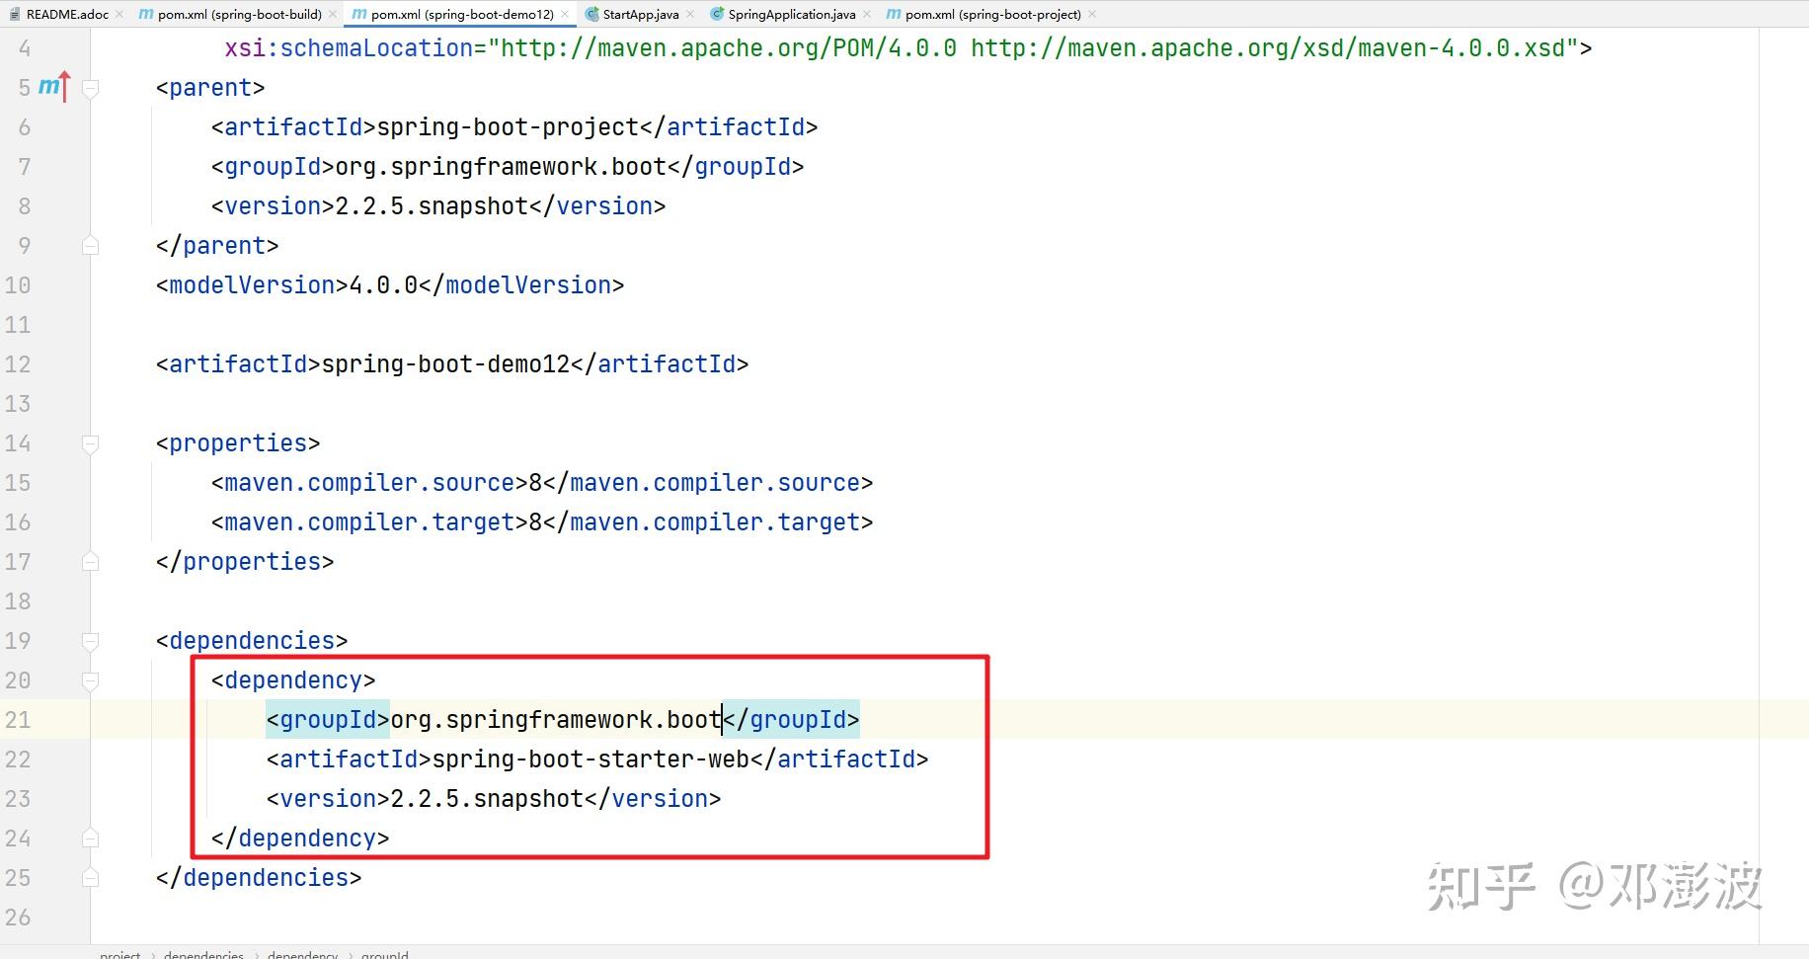The width and height of the screenshot is (1809, 959).
Task: Click line number 26 in the gutter
Action: [x=18, y=918]
